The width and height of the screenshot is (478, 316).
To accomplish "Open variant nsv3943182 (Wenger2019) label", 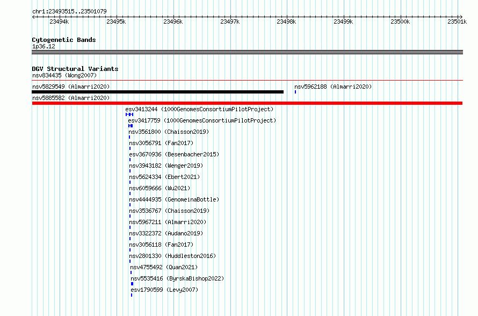I will pos(166,166).
